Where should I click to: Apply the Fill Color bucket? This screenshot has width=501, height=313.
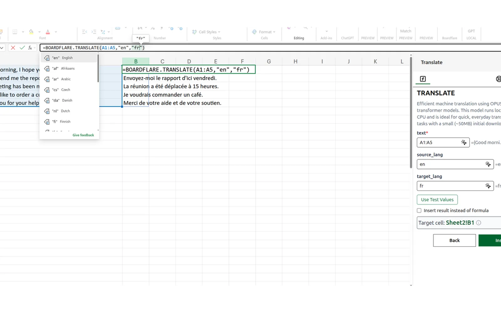pos(31,32)
